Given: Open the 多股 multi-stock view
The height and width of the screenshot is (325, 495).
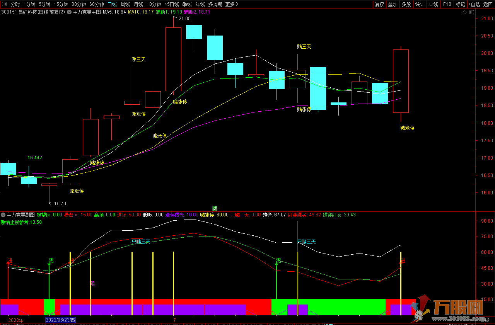Looking at the screenshot, I should (x=406, y=4).
